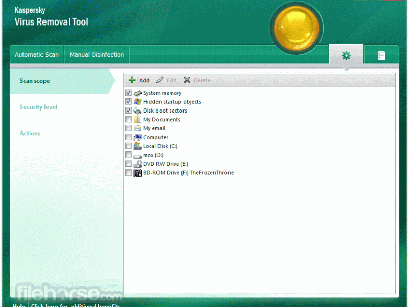The image size is (409, 307).
Task: Open the Security level section
Action: [x=38, y=107]
